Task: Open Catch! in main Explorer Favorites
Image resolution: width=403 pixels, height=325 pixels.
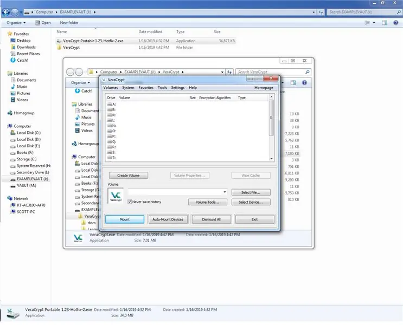Action: pyautogui.click(x=22, y=60)
